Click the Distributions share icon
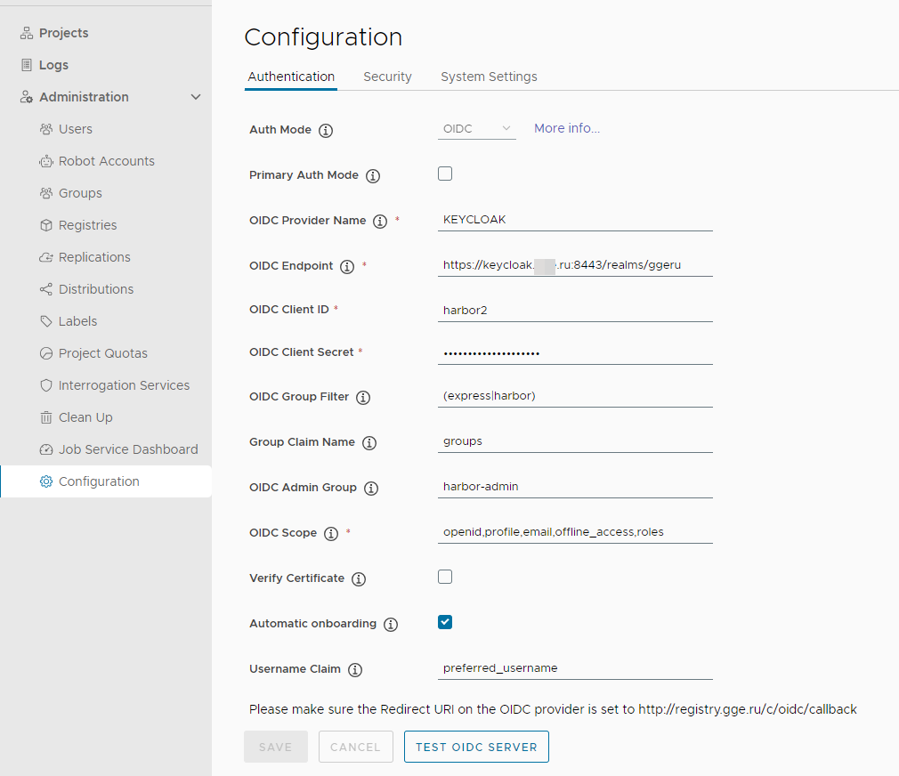 pyautogui.click(x=46, y=289)
